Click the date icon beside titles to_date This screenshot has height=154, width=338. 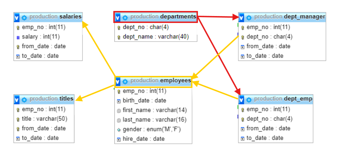[x=18, y=139]
